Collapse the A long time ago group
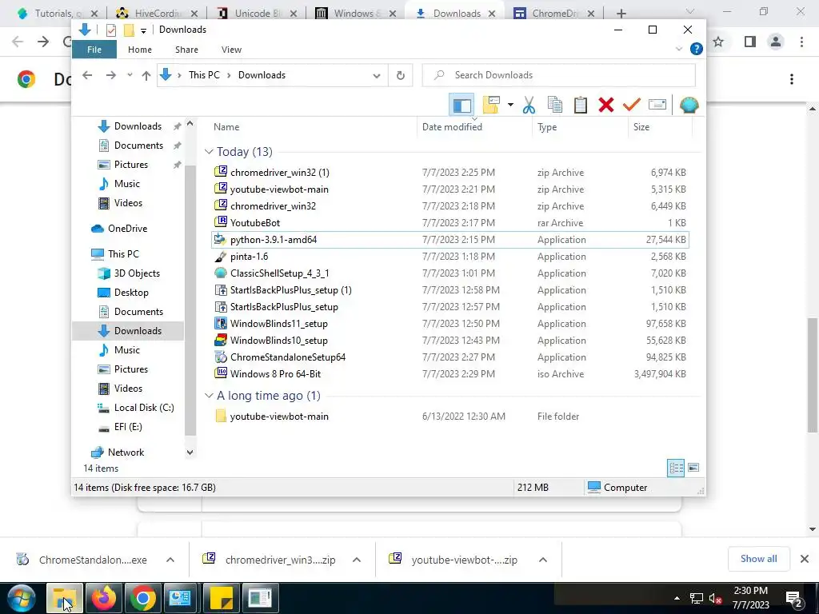This screenshot has width=819, height=614. pyautogui.click(x=209, y=396)
